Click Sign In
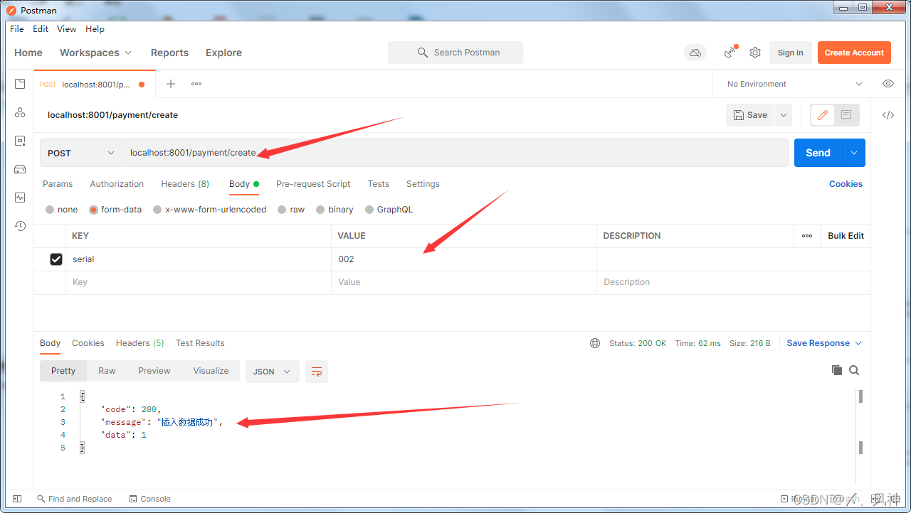The width and height of the screenshot is (911, 513). click(790, 53)
